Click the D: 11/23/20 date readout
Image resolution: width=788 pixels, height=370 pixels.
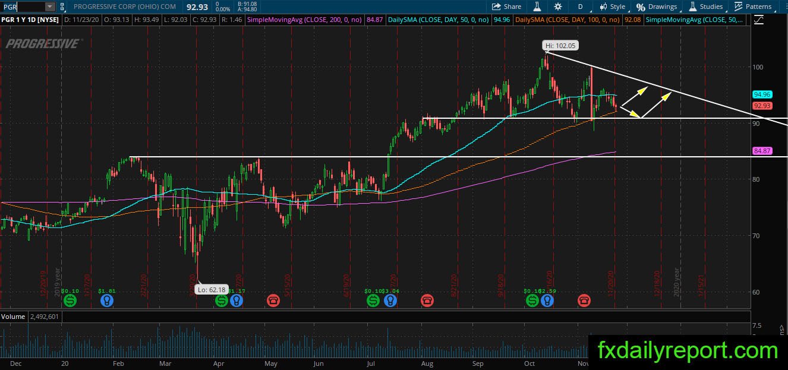81,20
